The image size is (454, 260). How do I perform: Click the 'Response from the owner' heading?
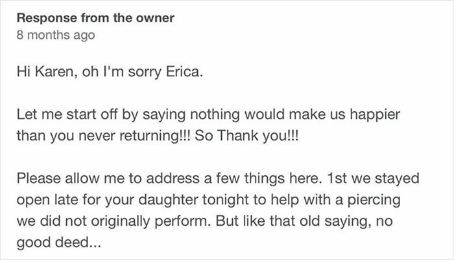click(x=95, y=18)
